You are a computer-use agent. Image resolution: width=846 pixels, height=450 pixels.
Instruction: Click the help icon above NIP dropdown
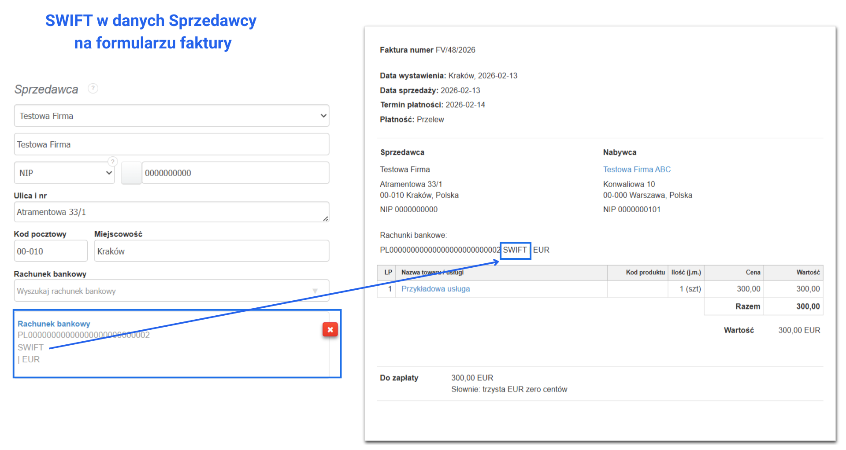[x=113, y=162]
